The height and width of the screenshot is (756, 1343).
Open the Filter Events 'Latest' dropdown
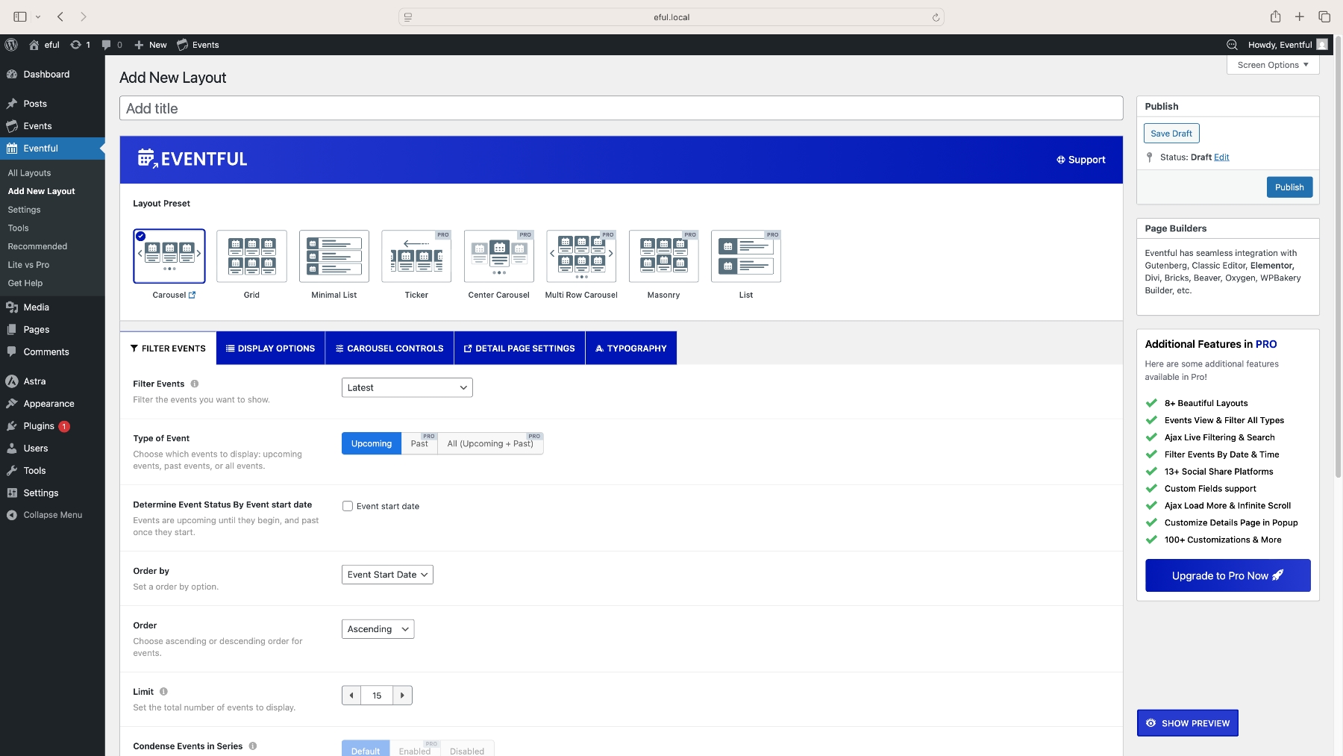(407, 387)
